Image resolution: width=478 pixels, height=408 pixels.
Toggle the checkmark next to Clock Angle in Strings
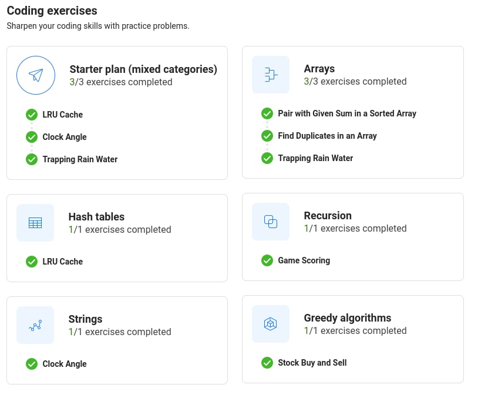(32, 364)
